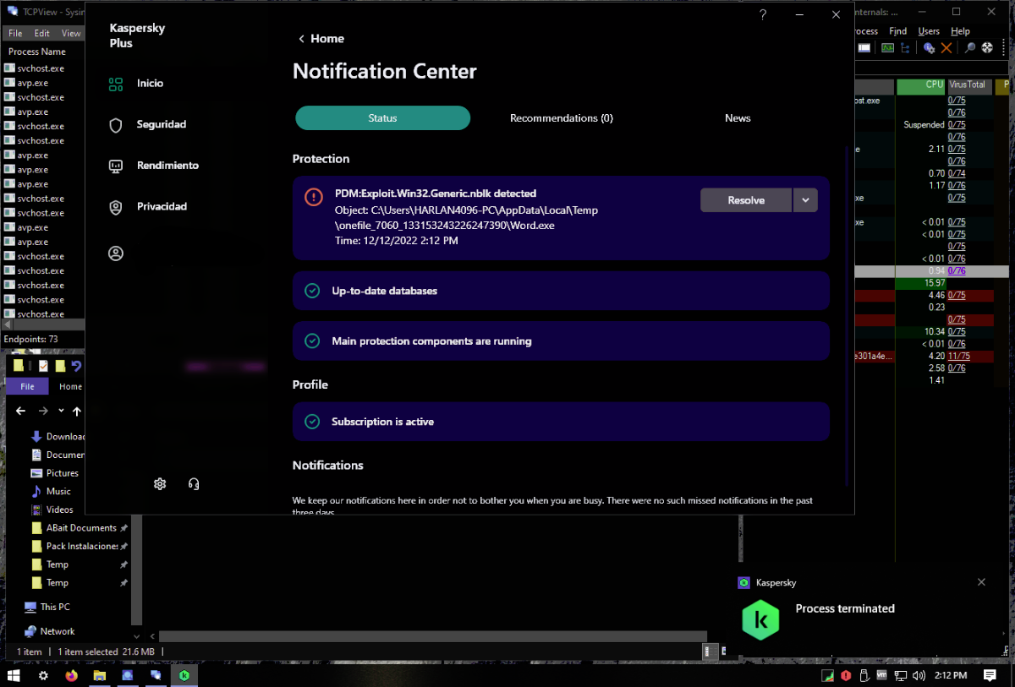Click the Properties checkmark icon in Explorer quick toolbar

[x=43, y=366]
